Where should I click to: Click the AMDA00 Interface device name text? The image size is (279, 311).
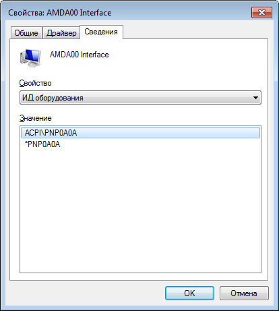click(80, 55)
